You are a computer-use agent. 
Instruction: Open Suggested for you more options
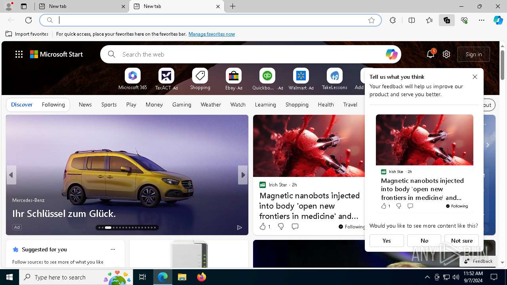point(113,249)
